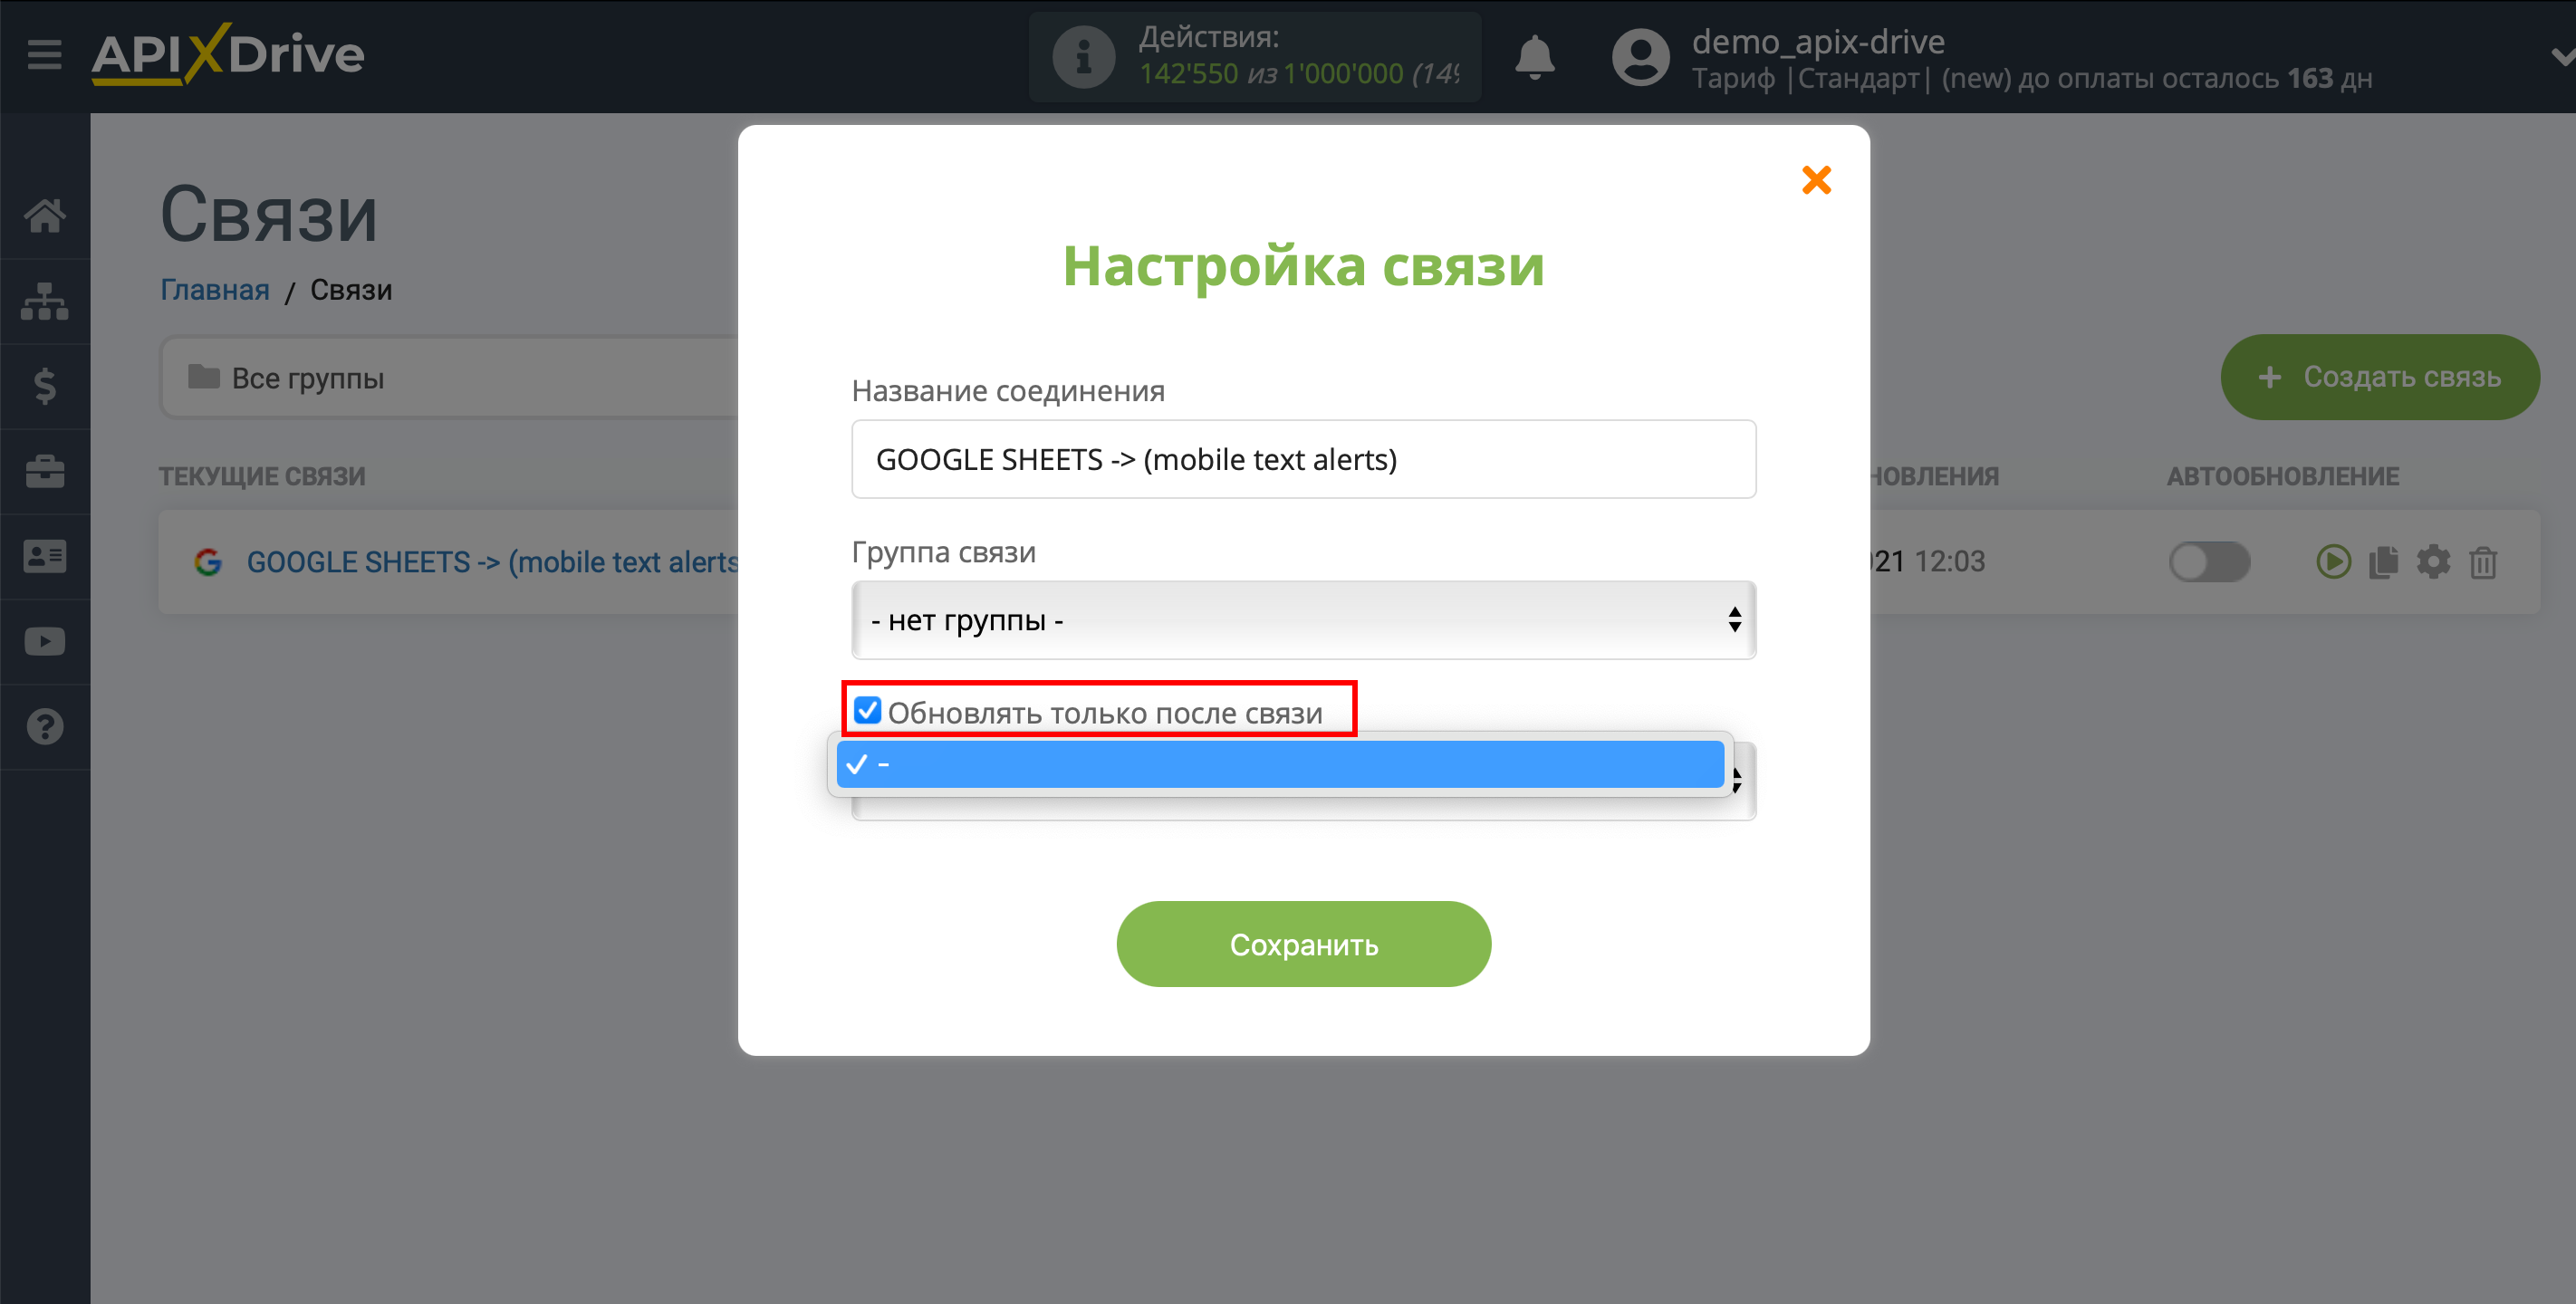Screen dimensions: 2576x1304
Task: Click the orange close modal button
Action: [1816, 179]
